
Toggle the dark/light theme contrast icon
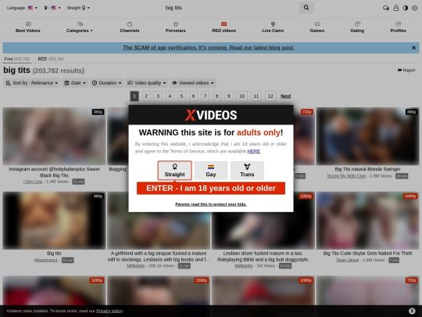(x=406, y=8)
